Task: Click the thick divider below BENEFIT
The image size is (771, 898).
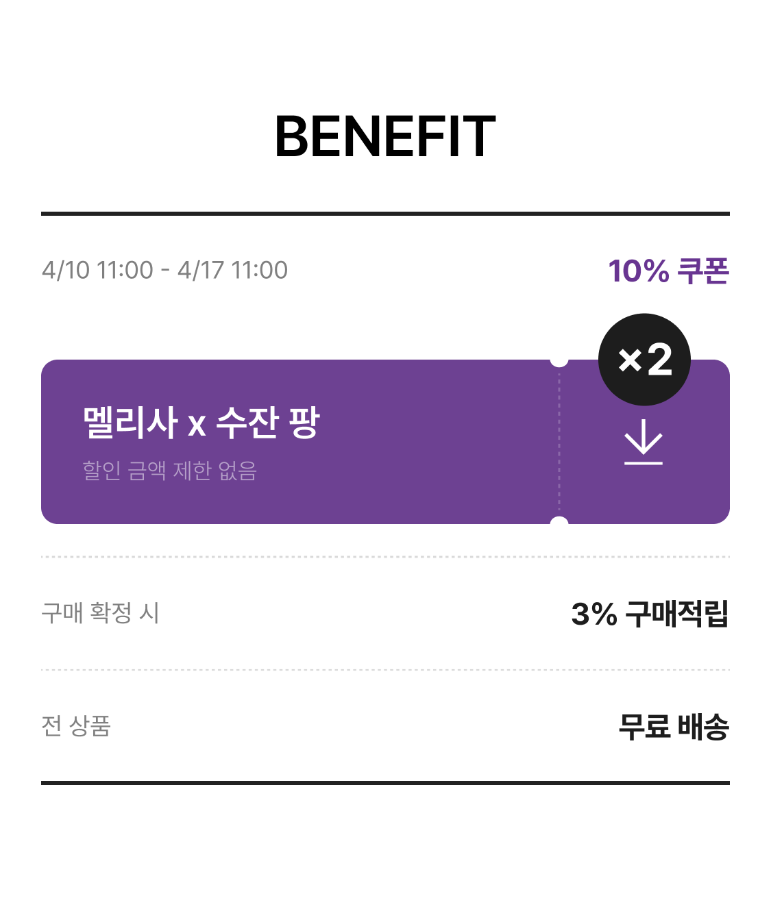Action: [x=385, y=214]
